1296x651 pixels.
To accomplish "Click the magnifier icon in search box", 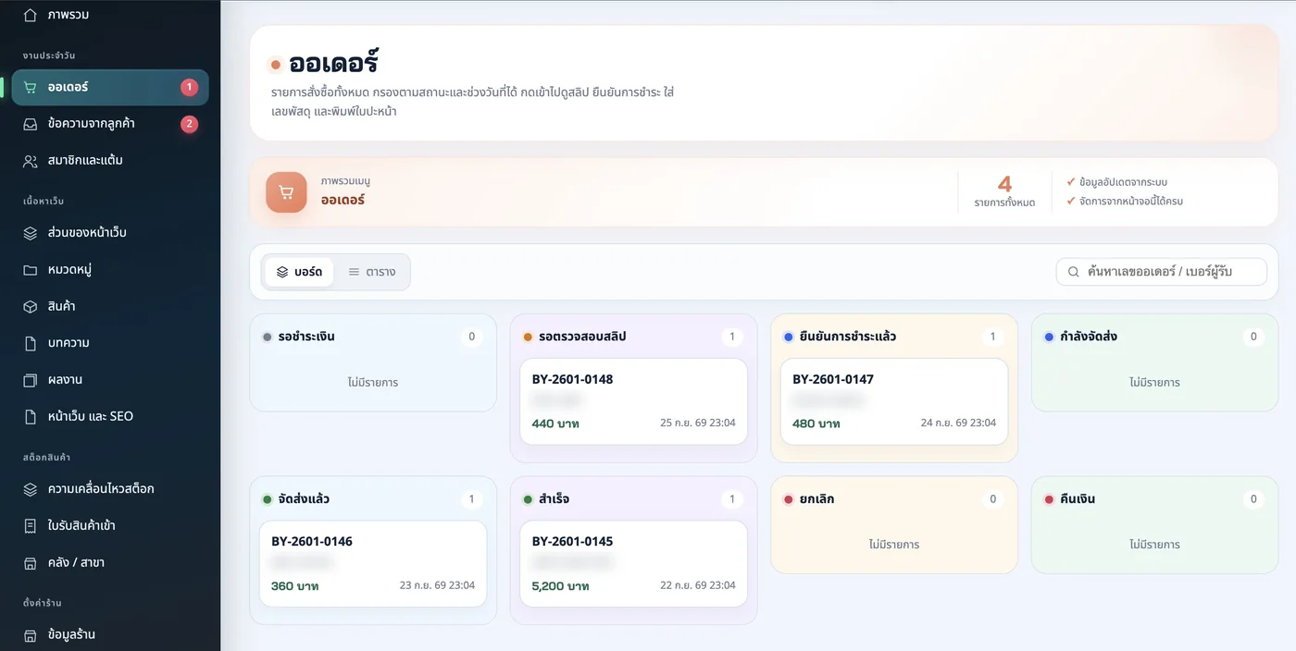I will point(1074,272).
